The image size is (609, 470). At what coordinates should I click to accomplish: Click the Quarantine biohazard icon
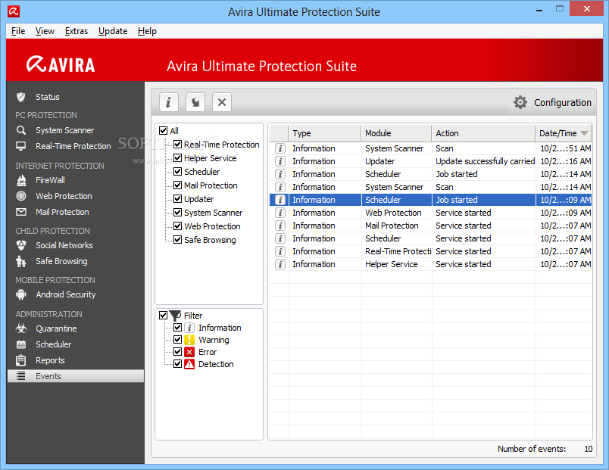click(21, 328)
